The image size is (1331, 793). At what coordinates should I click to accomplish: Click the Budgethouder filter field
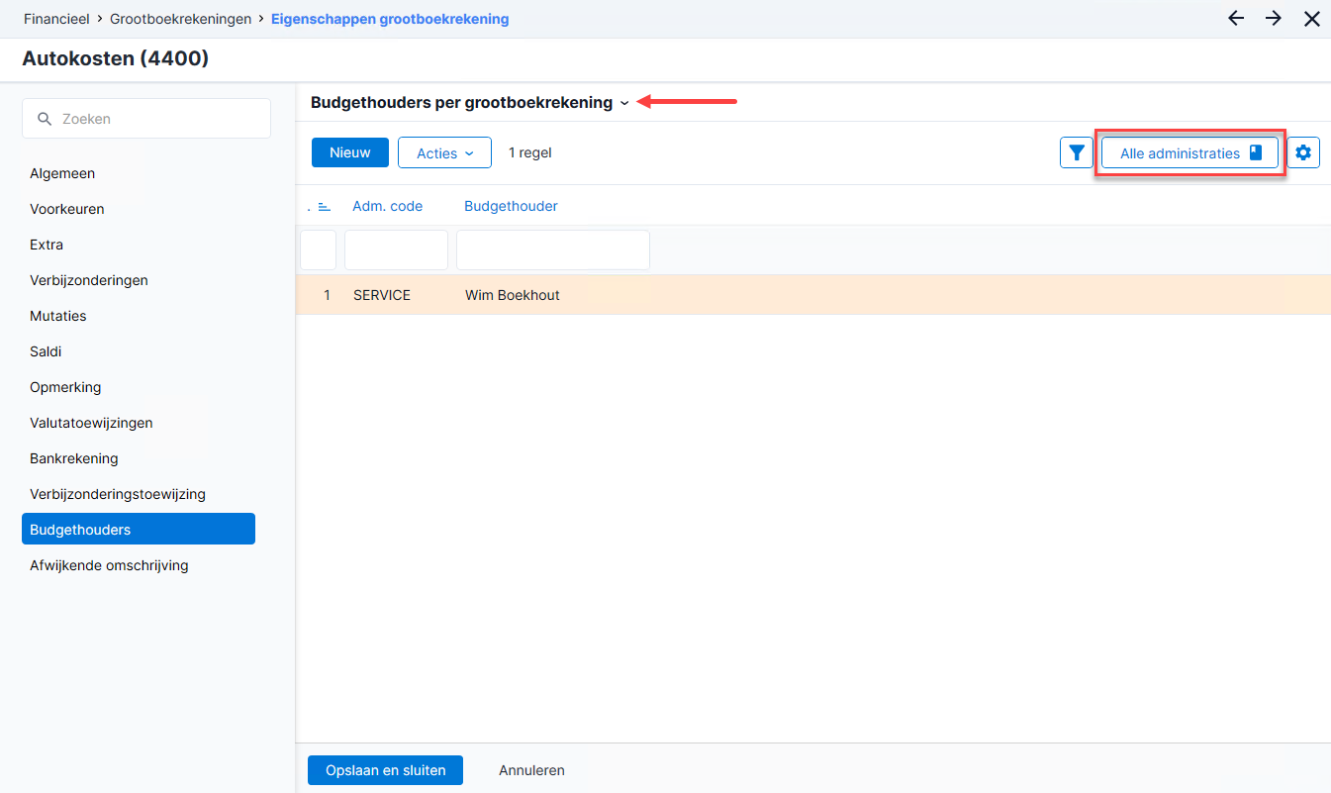[553, 249]
